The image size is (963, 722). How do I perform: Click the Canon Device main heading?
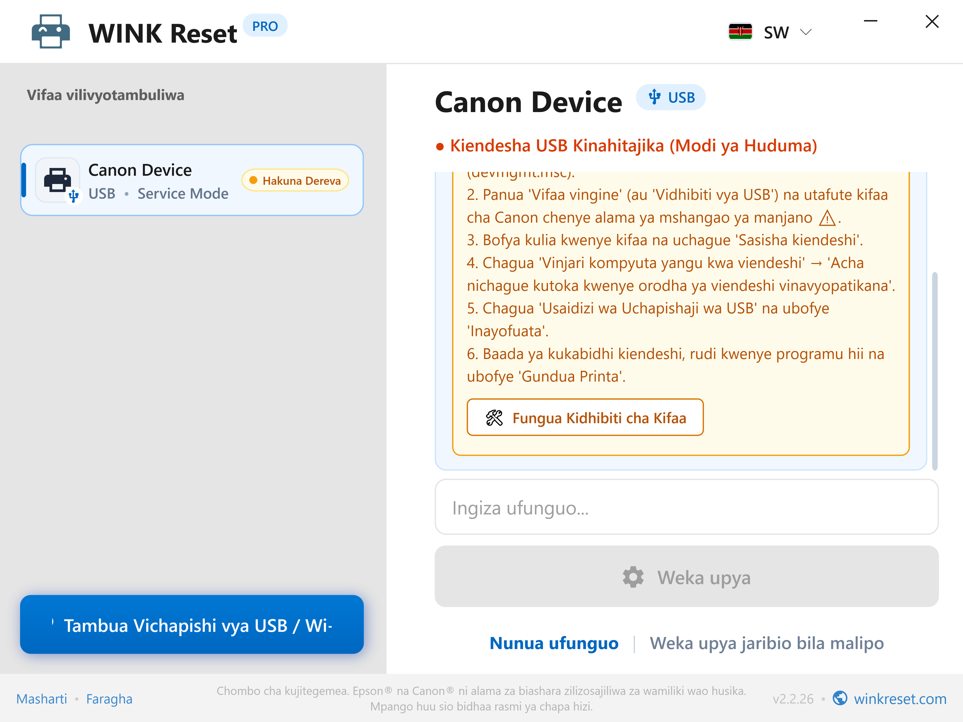(528, 102)
